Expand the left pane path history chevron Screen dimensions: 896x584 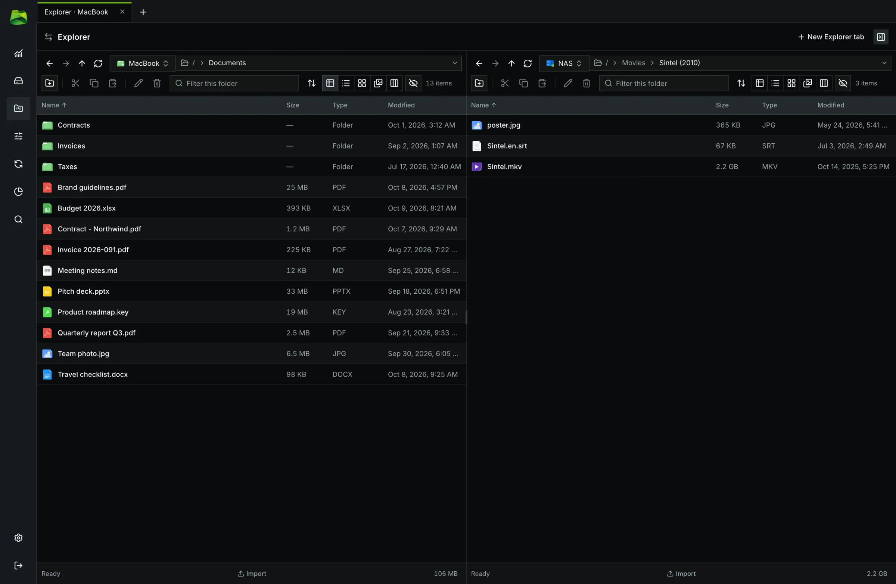coord(454,63)
